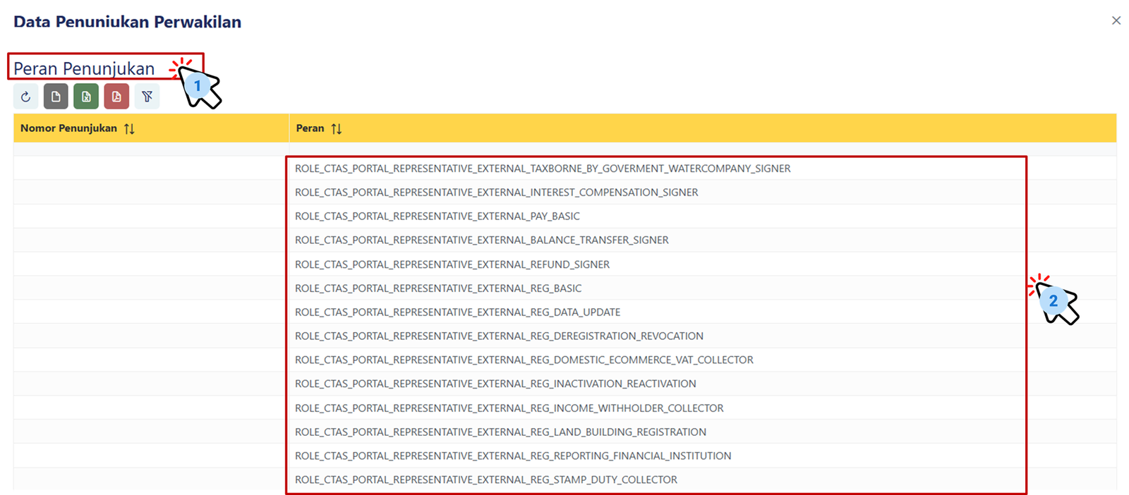Click the Nomor Penunjukan column header
The height and width of the screenshot is (495, 1129).
tap(68, 128)
